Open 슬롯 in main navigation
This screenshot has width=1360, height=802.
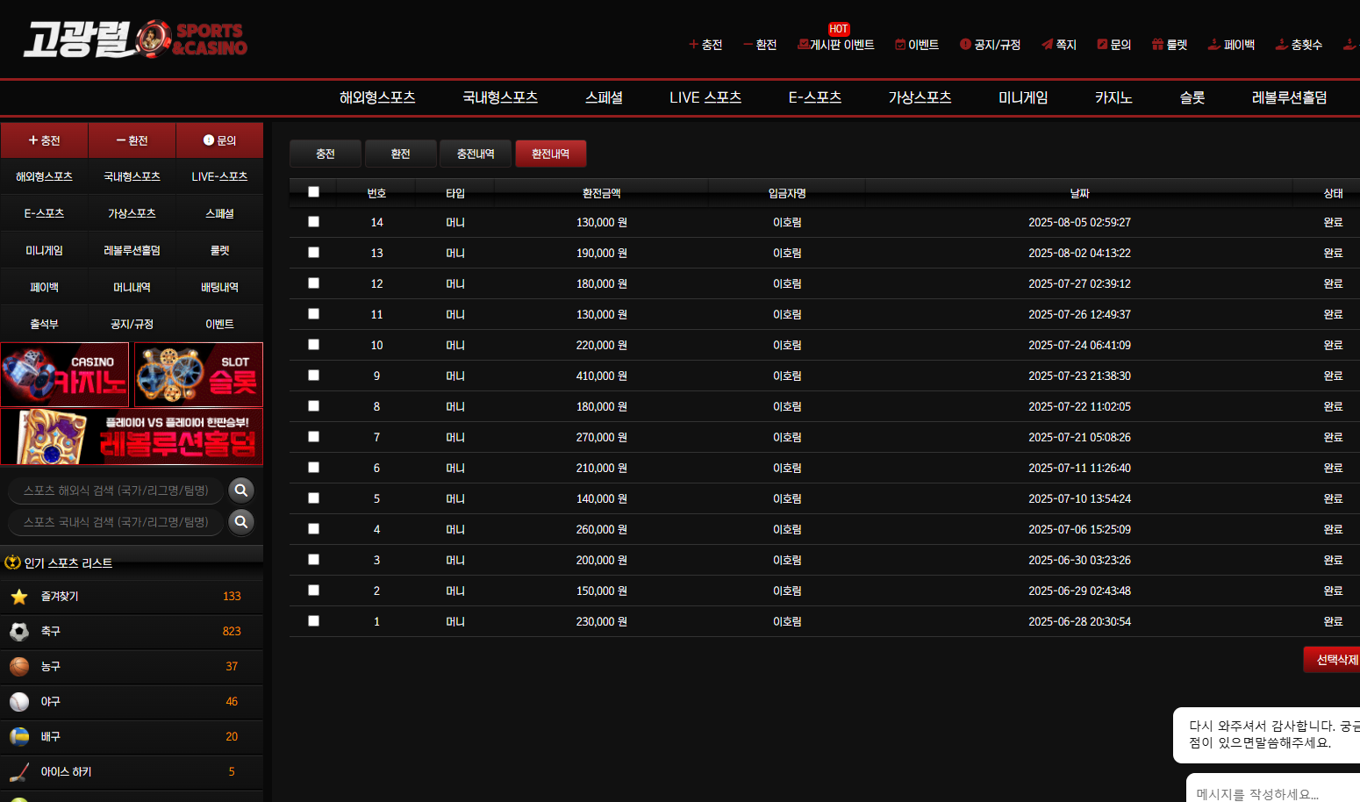(x=1192, y=97)
